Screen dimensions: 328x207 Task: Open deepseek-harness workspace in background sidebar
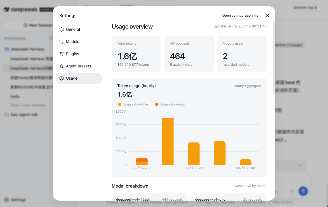[x=27, y=49]
